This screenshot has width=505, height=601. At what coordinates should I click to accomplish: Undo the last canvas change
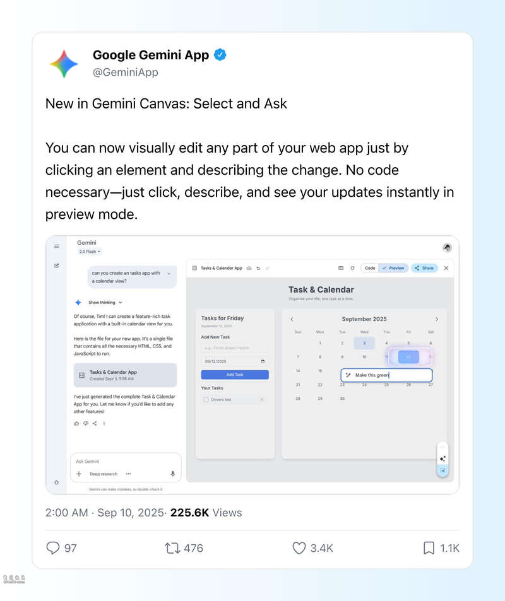(x=258, y=268)
